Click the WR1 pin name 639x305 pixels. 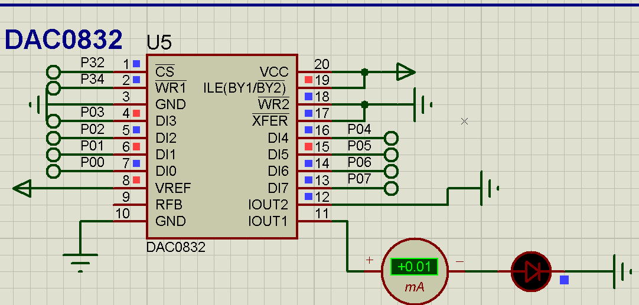coord(171,87)
